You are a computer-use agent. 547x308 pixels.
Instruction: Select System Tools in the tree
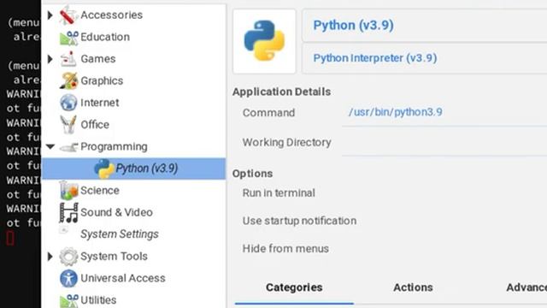tap(114, 257)
